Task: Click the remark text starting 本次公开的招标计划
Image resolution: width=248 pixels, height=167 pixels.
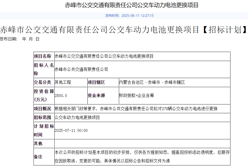Action: pos(142,157)
